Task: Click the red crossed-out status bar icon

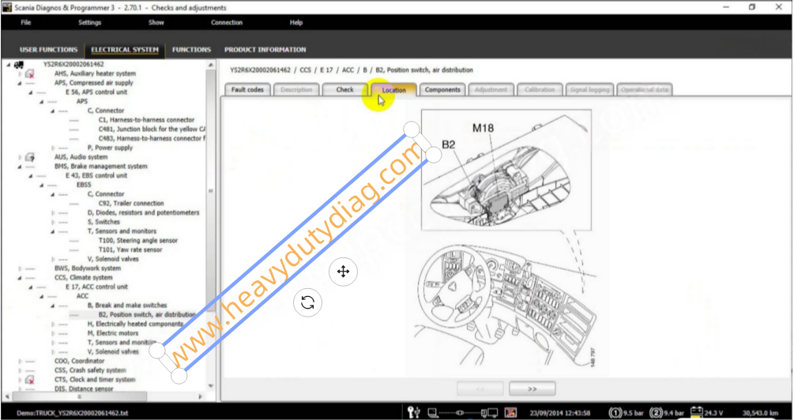Action: (510, 412)
